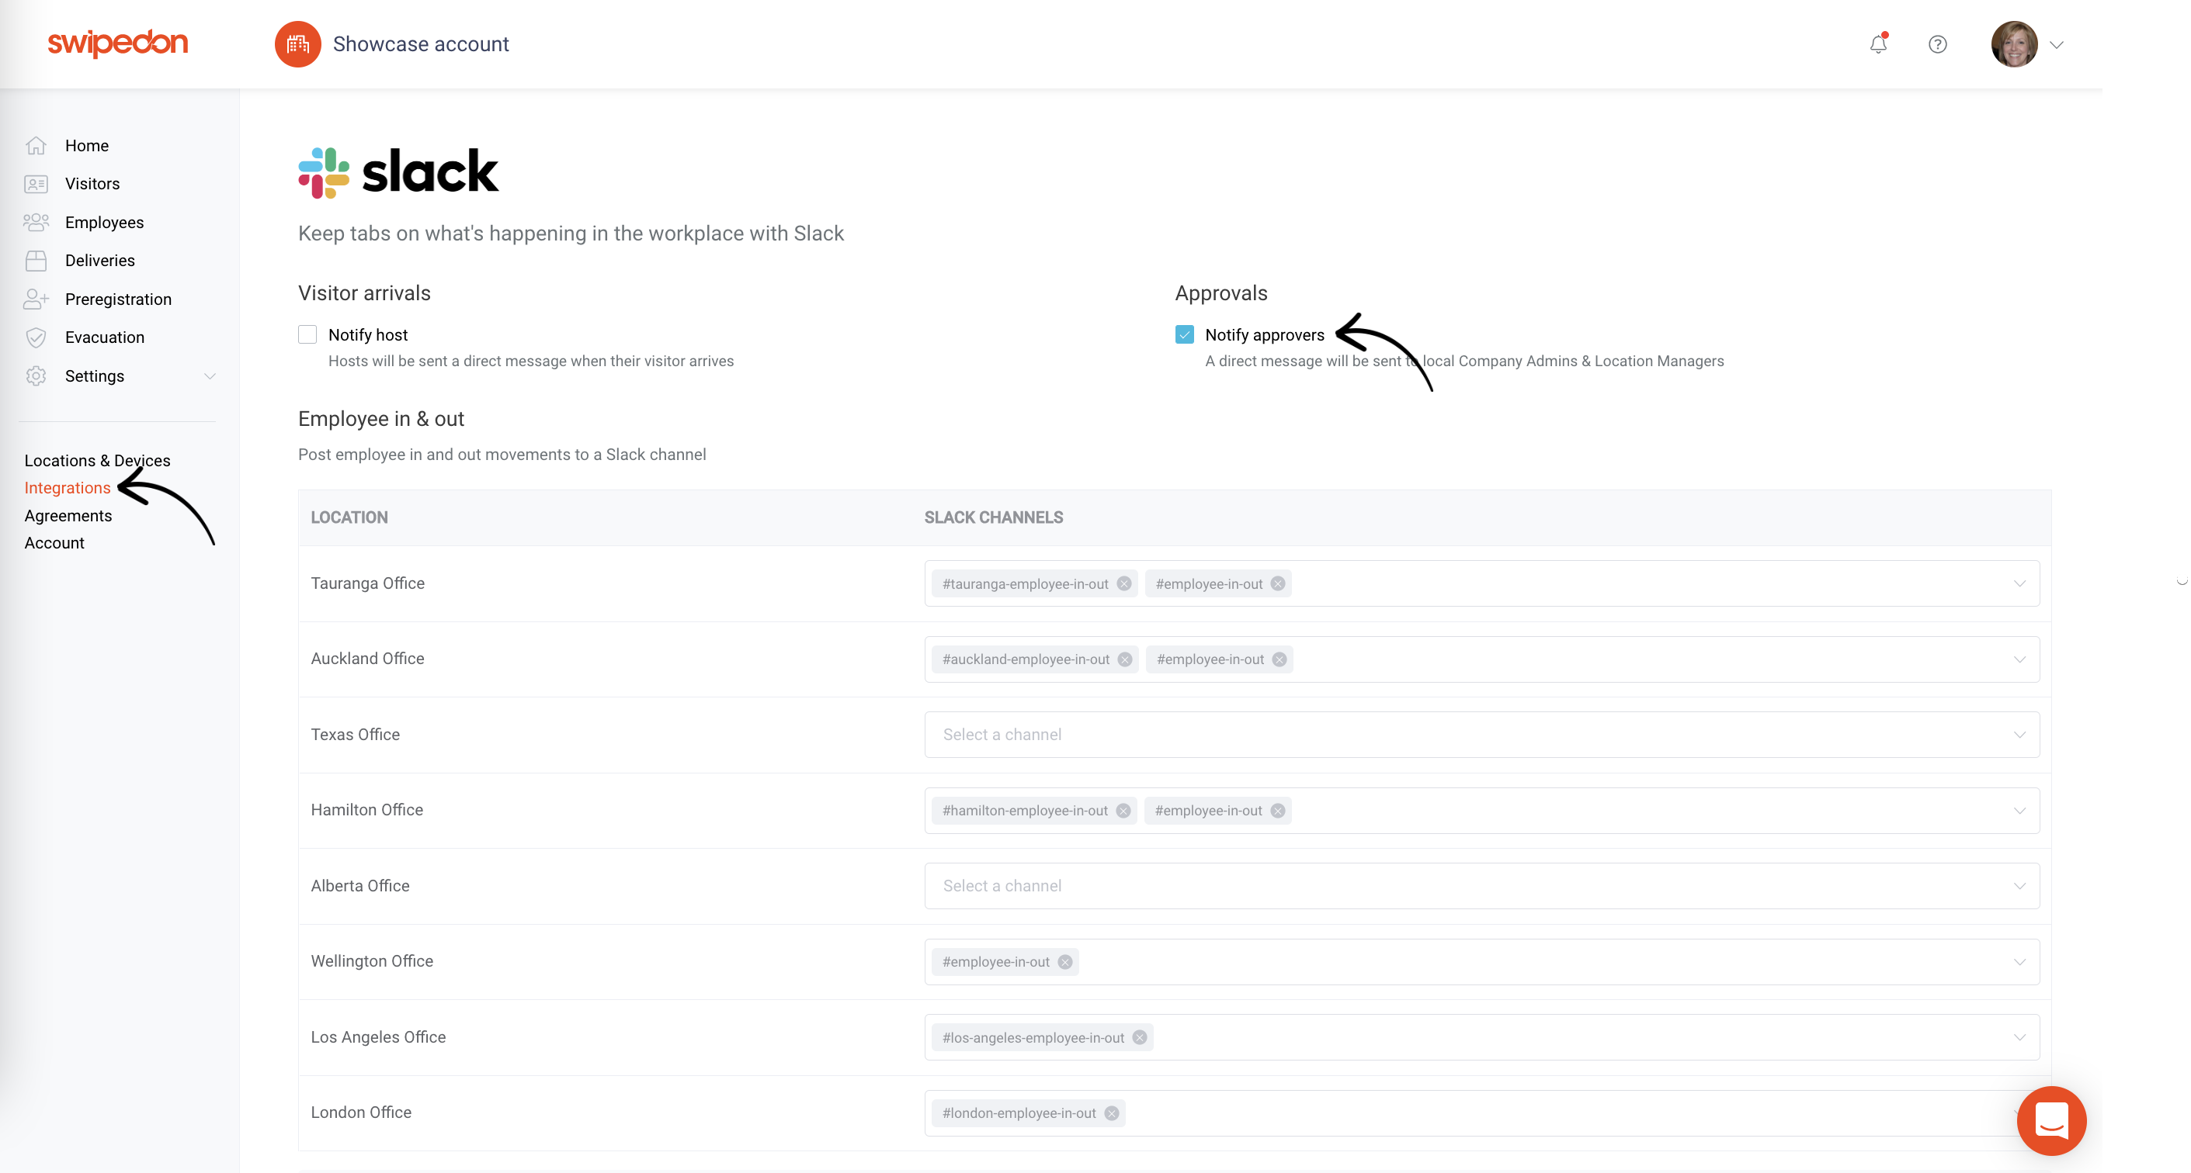The width and height of the screenshot is (2191, 1173).
Task: Click the Evacuation shield icon
Action: click(36, 337)
